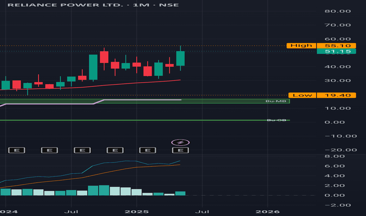
Task: Click the 6.00 indicator scale label
Action: coord(335,166)
